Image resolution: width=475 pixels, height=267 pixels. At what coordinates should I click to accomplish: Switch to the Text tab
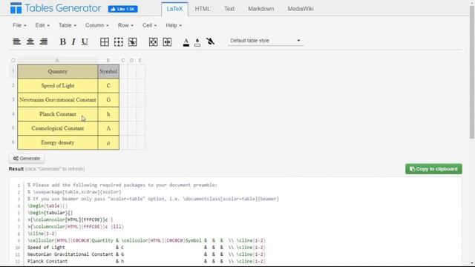(229, 9)
